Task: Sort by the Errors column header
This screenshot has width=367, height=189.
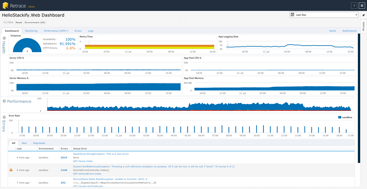Action: click(64, 148)
